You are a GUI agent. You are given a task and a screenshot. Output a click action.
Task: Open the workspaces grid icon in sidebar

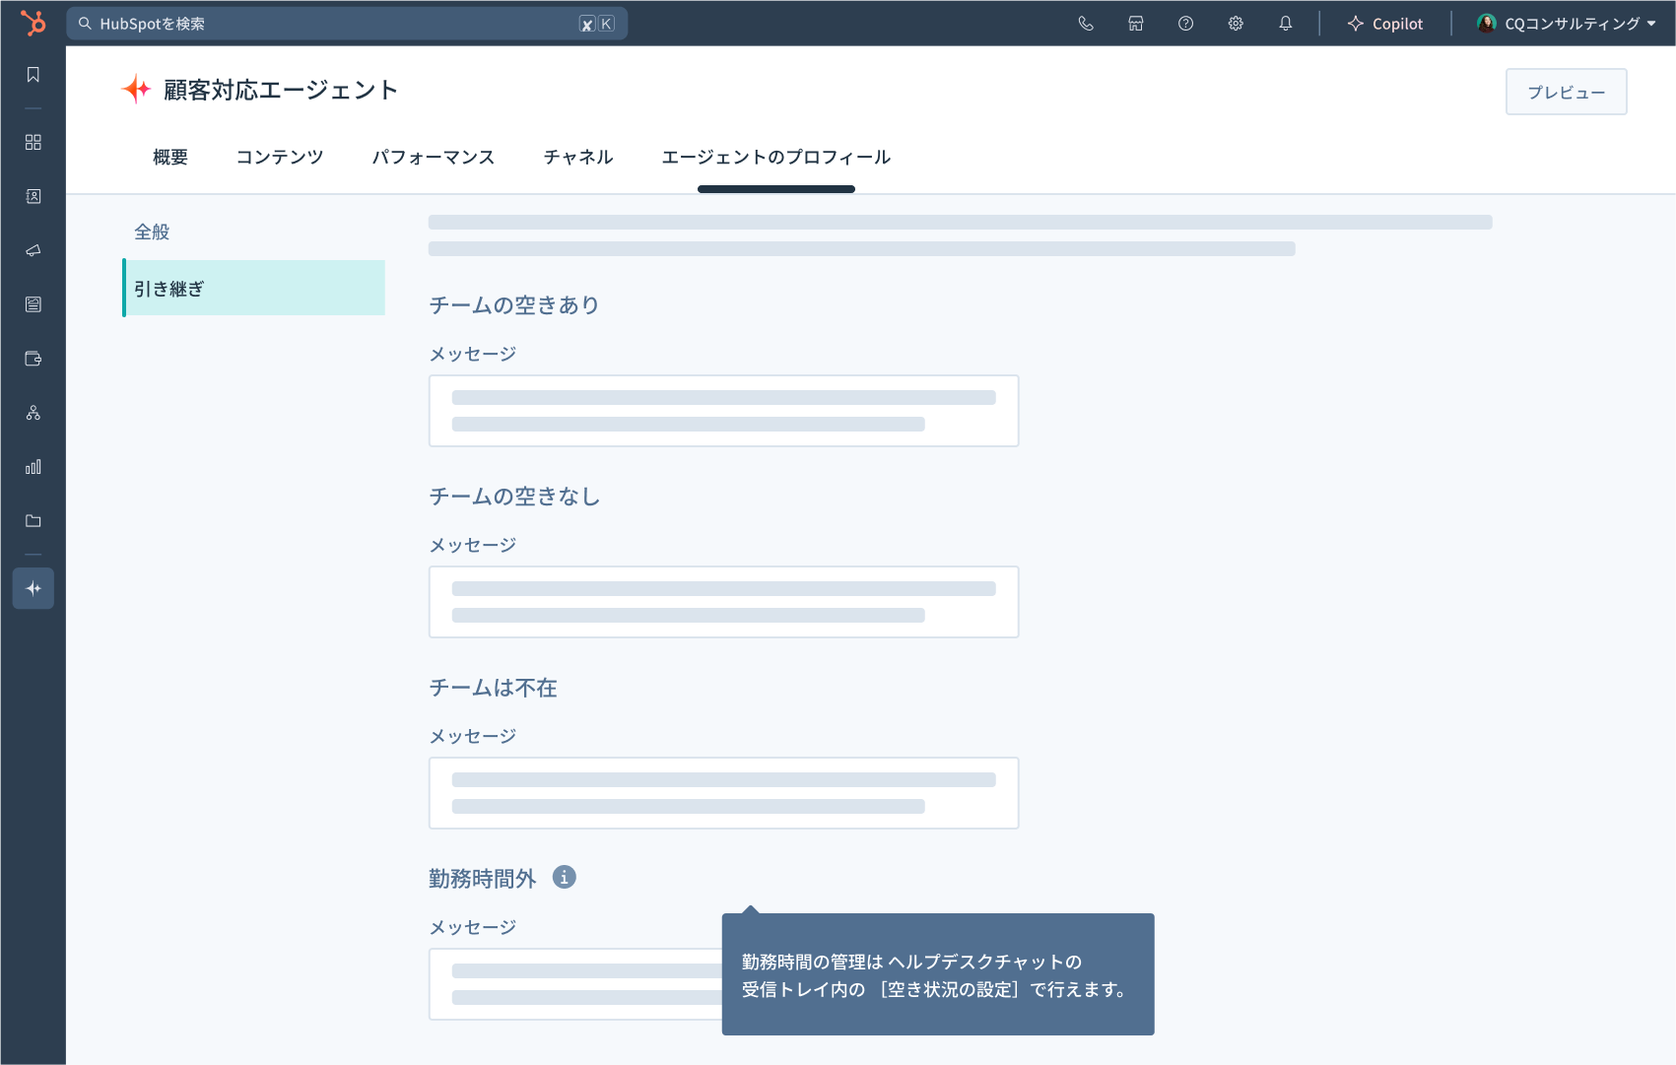pyautogui.click(x=34, y=142)
